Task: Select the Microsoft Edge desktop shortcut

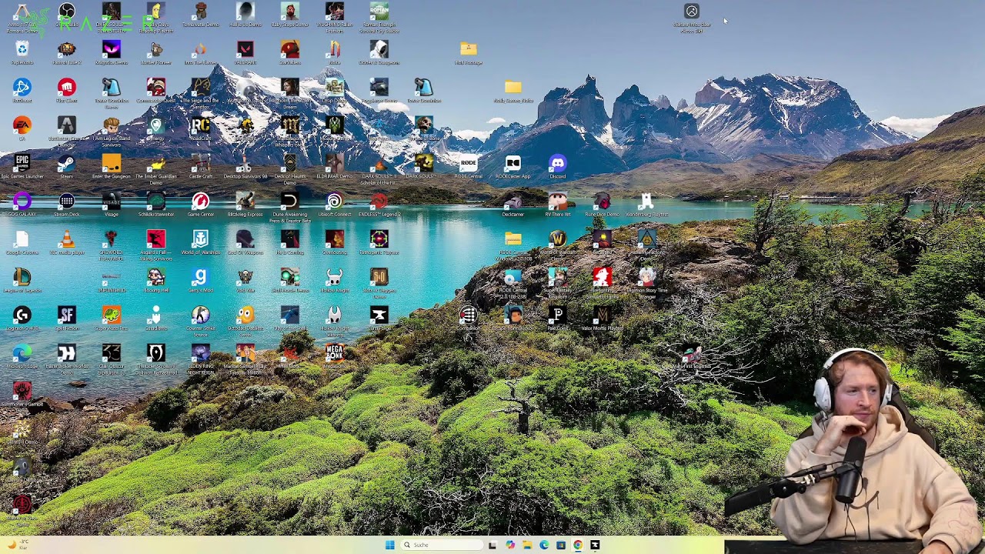Action: pos(22,352)
